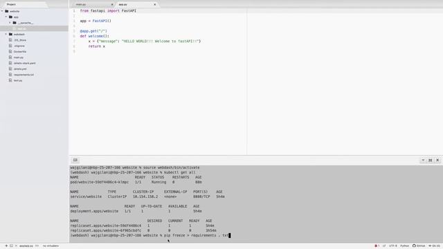Viewport: 443px width, 249px height.
Task: Click the no virtualenv status item
Action: [x=51, y=246]
